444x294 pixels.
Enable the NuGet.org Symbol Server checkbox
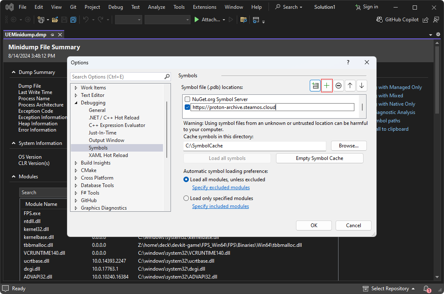click(187, 99)
